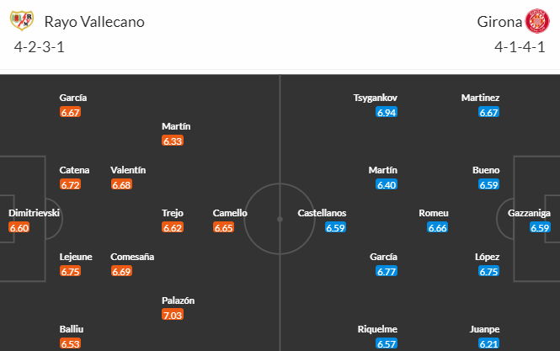560x351 pixels.
Task: Click the Rayo Vallecano club crest
Action: (22, 20)
